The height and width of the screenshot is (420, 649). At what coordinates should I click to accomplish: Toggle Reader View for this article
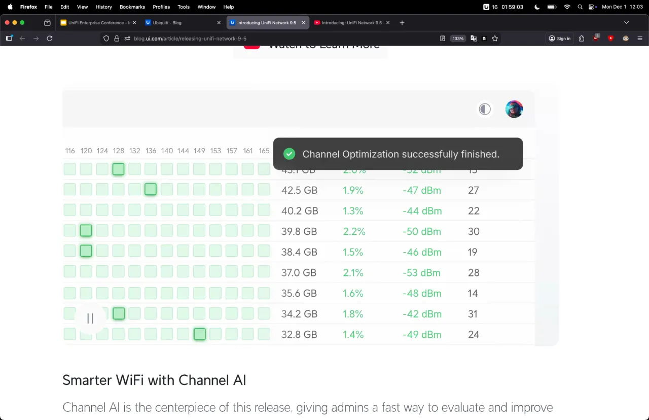[x=443, y=38]
